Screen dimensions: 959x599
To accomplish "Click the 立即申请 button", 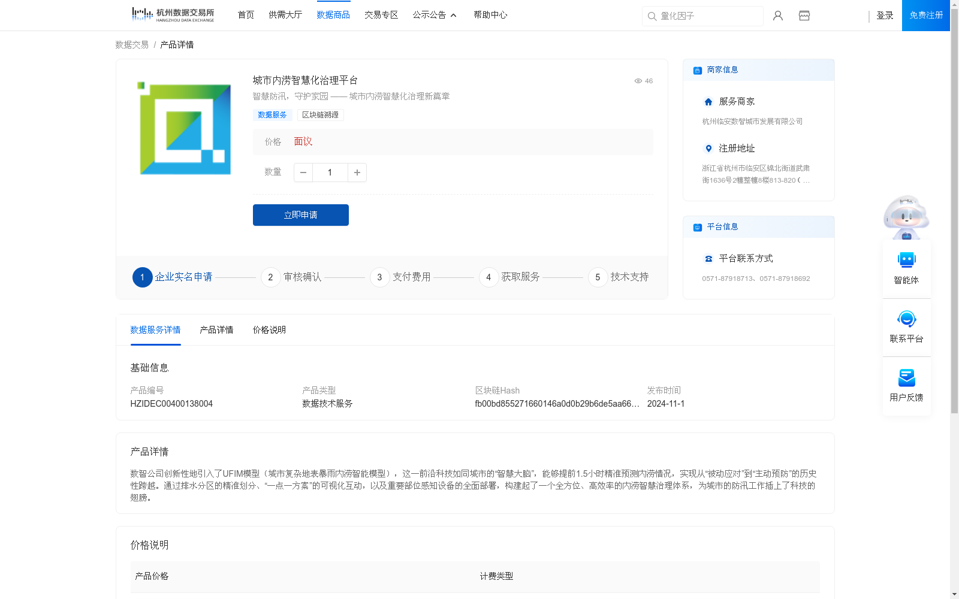I will (301, 215).
